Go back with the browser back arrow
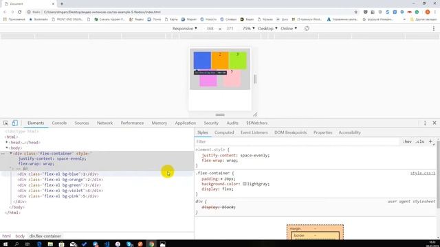 point(5,12)
